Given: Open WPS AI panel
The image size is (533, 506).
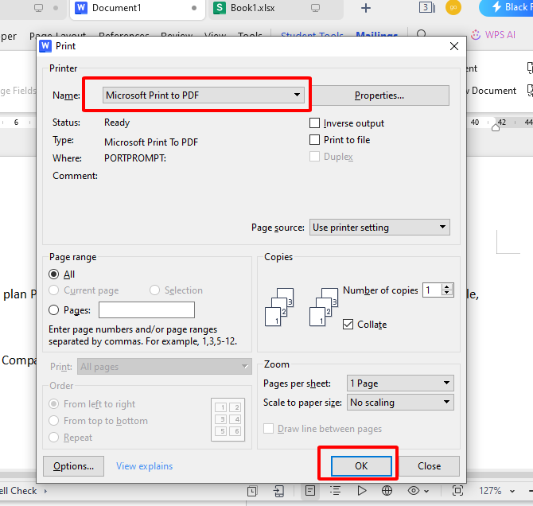Looking at the screenshot, I should tap(493, 34).
